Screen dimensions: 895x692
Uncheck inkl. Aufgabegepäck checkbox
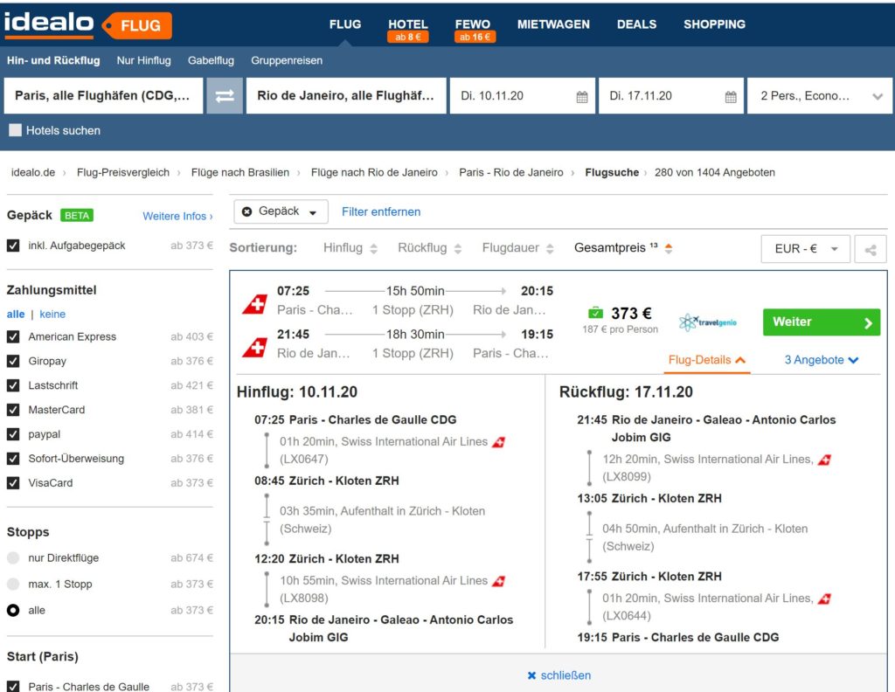(13, 246)
